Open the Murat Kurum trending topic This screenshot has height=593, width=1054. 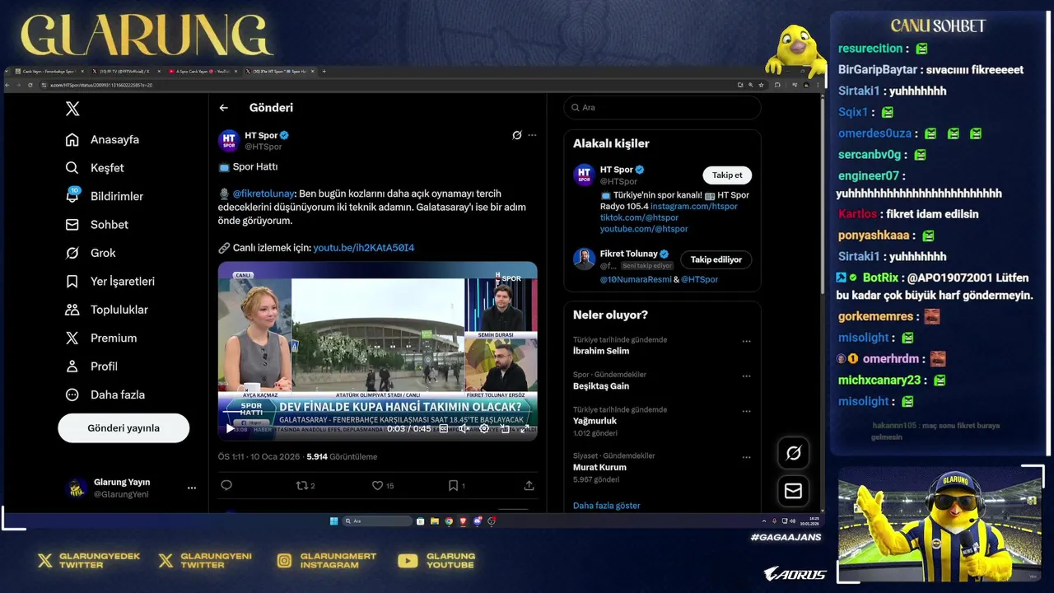pos(599,467)
